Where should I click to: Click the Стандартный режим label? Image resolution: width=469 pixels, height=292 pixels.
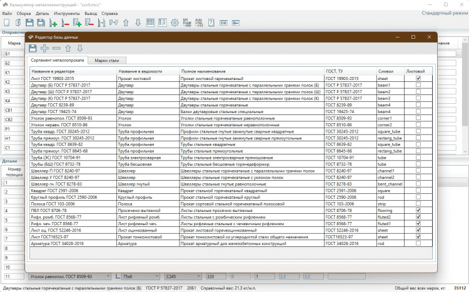coord(443,13)
